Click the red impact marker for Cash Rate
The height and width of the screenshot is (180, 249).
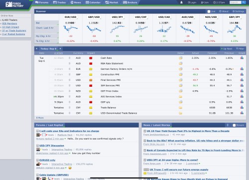91,58
